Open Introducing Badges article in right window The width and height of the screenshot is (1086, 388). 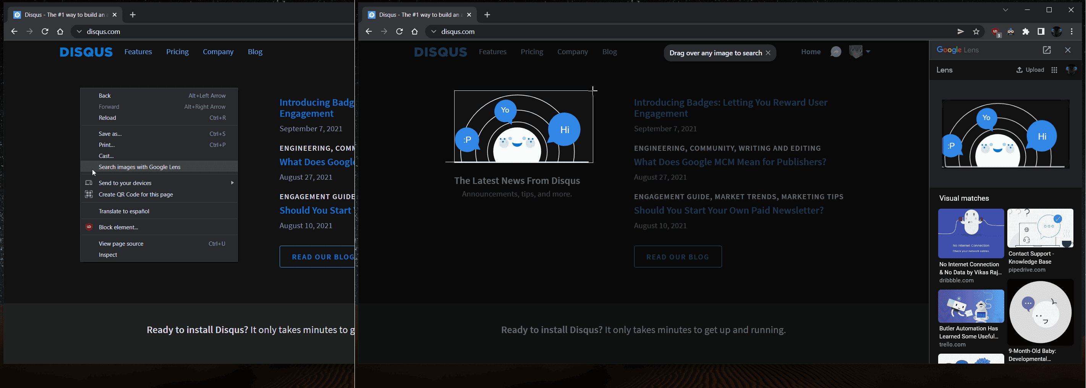[x=731, y=108]
